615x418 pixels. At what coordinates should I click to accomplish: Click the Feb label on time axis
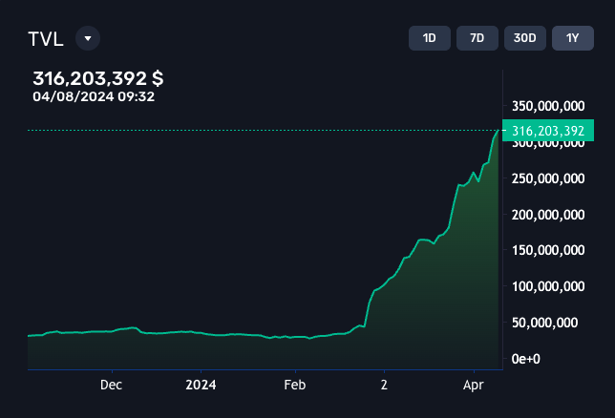pyautogui.click(x=295, y=386)
